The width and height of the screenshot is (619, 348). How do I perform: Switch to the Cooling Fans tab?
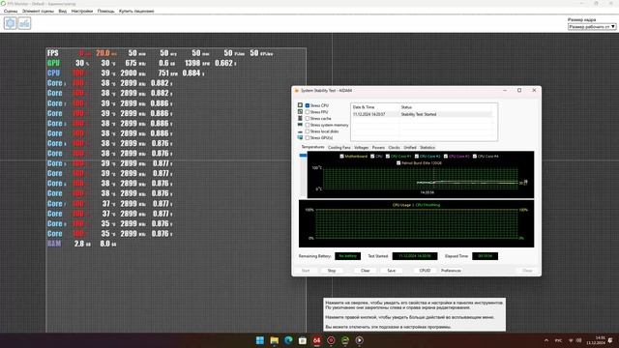[x=339, y=147]
